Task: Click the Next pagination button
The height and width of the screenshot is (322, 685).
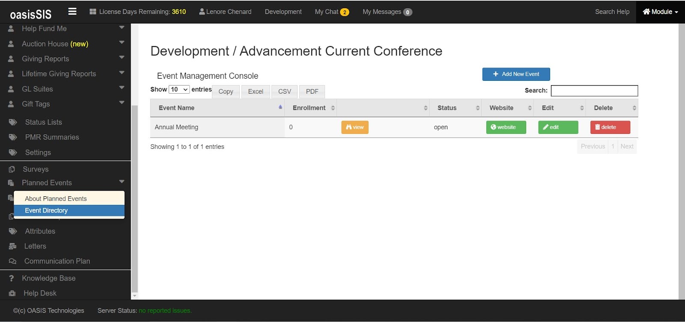Action: click(627, 147)
